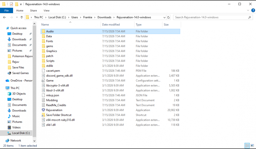Select Network in navigation pane
The width and height of the screenshot is (256, 149).
[16, 141]
